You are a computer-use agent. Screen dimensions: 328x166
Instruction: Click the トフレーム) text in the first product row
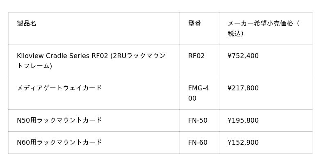34,66
